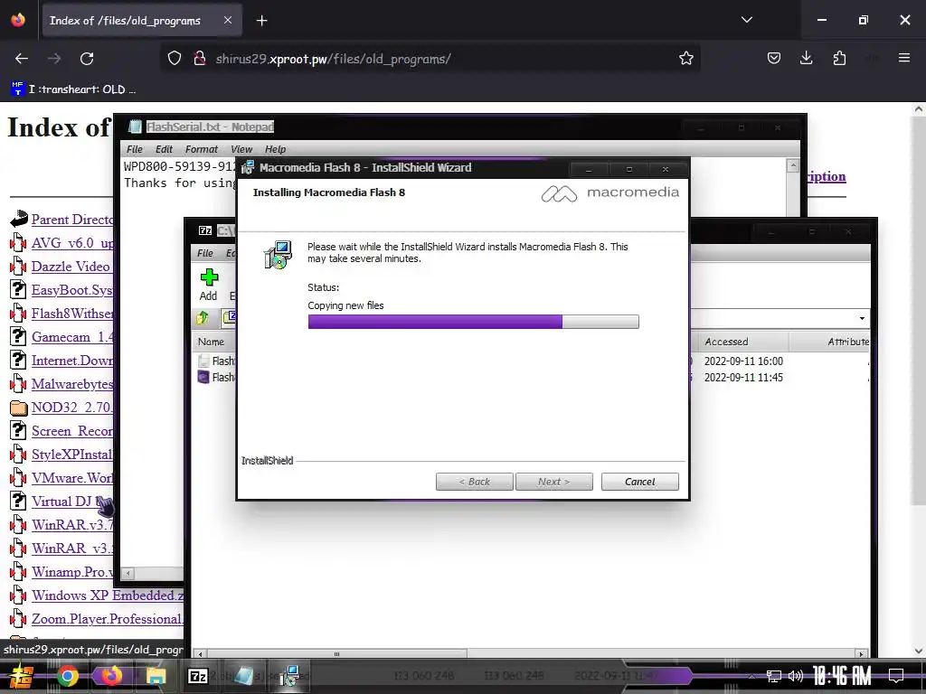This screenshot has height=694, width=926.
Task: Click the installer setup computer icon
Action: [x=278, y=255]
